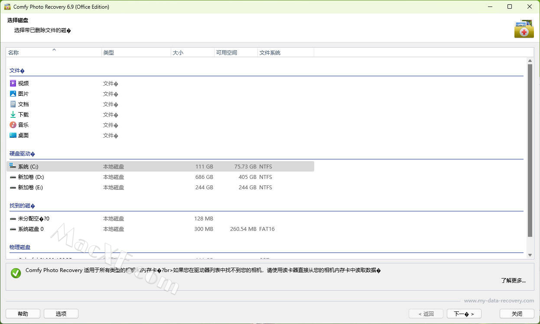Open the 了解更多... link
This screenshot has height=324, width=540.
point(514,280)
